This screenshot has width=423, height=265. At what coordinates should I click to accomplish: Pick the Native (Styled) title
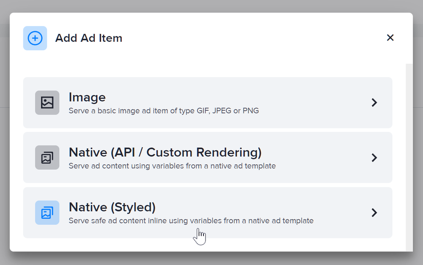click(112, 207)
